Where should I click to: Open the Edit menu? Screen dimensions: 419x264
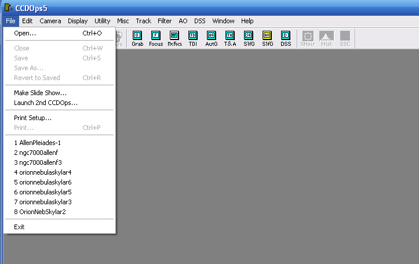pos(27,21)
